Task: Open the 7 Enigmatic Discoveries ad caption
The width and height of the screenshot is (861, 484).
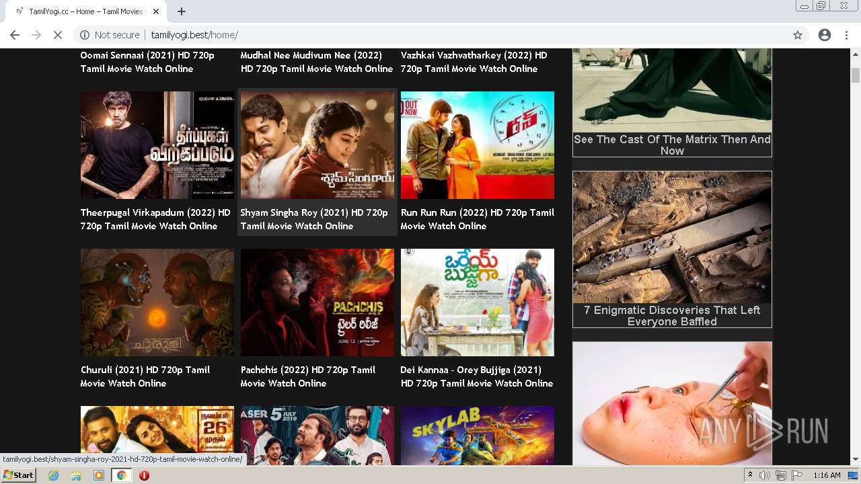Action: [672, 315]
